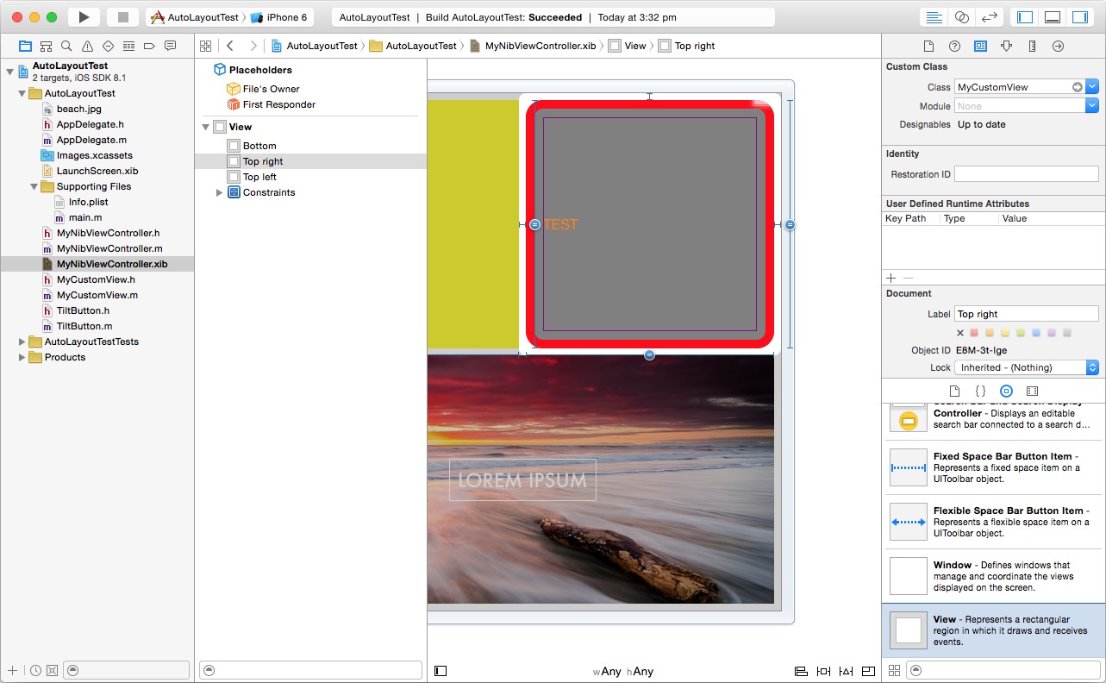Click the Run (play) button
The width and height of the screenshot is (1106, 683).
click(83, 17)
